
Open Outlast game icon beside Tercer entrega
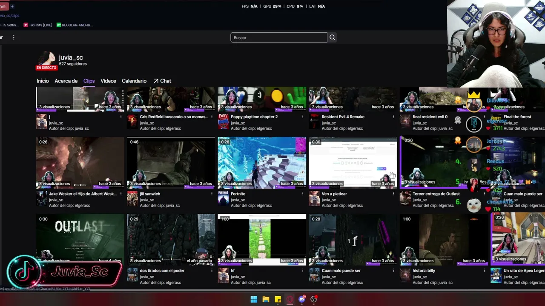click(x=405, y=198)
